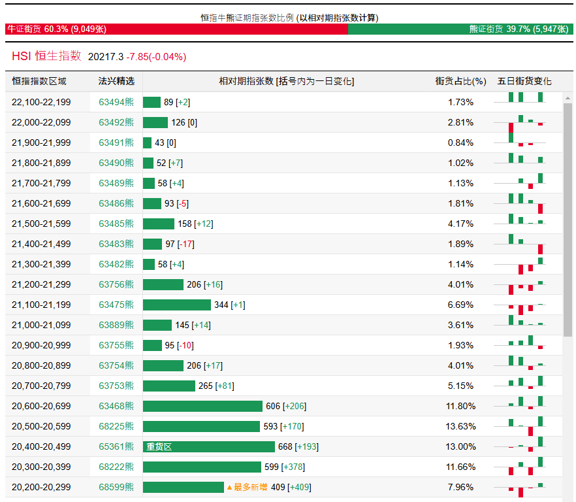576x502 pixels.
Task: Click the 6.69% street share cell
Action: (460, 305)
